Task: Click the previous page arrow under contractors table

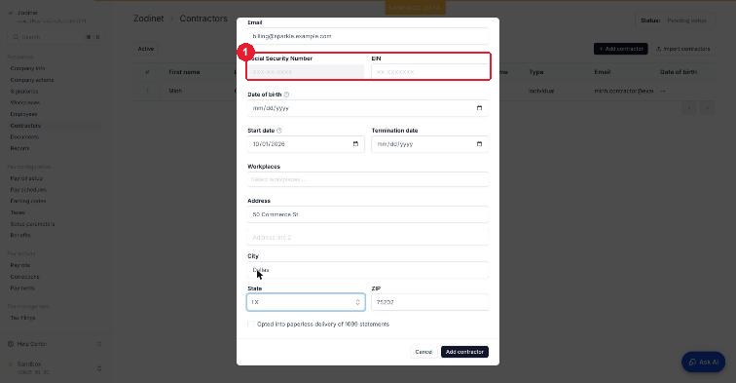Action: pyautogui.click(x=689, y=108)
